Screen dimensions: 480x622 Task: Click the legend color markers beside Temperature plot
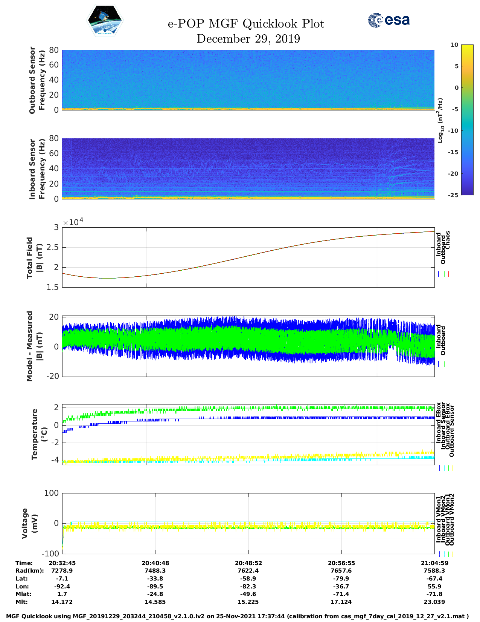[x=446, y=468]
